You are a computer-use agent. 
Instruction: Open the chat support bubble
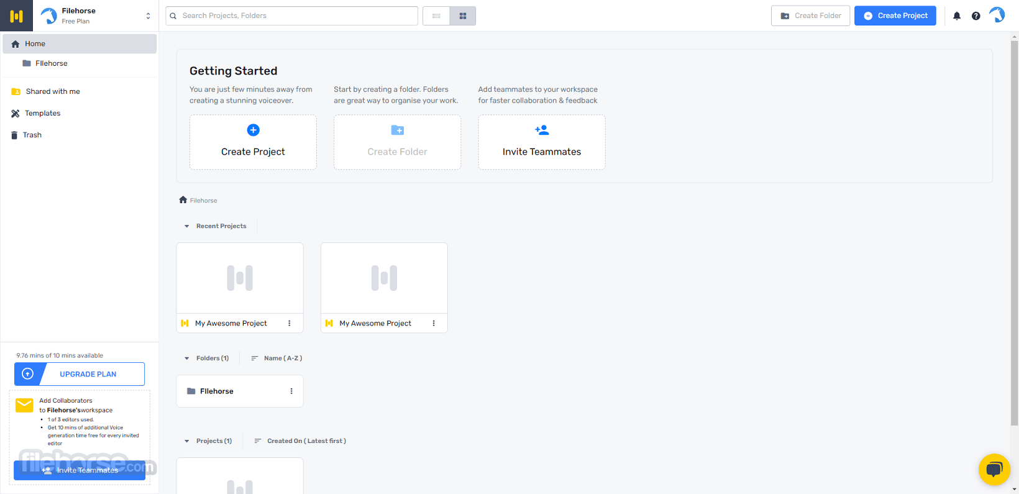pyautogui.click(x=994, y=469)
